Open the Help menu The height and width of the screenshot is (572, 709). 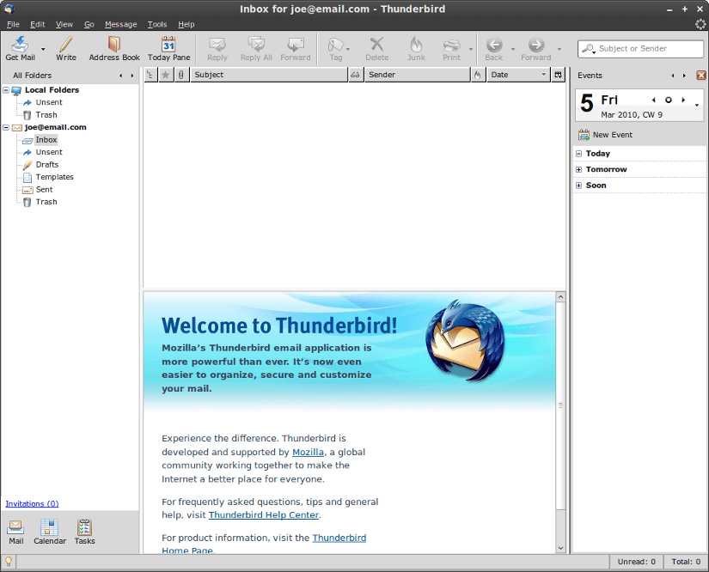186,24
